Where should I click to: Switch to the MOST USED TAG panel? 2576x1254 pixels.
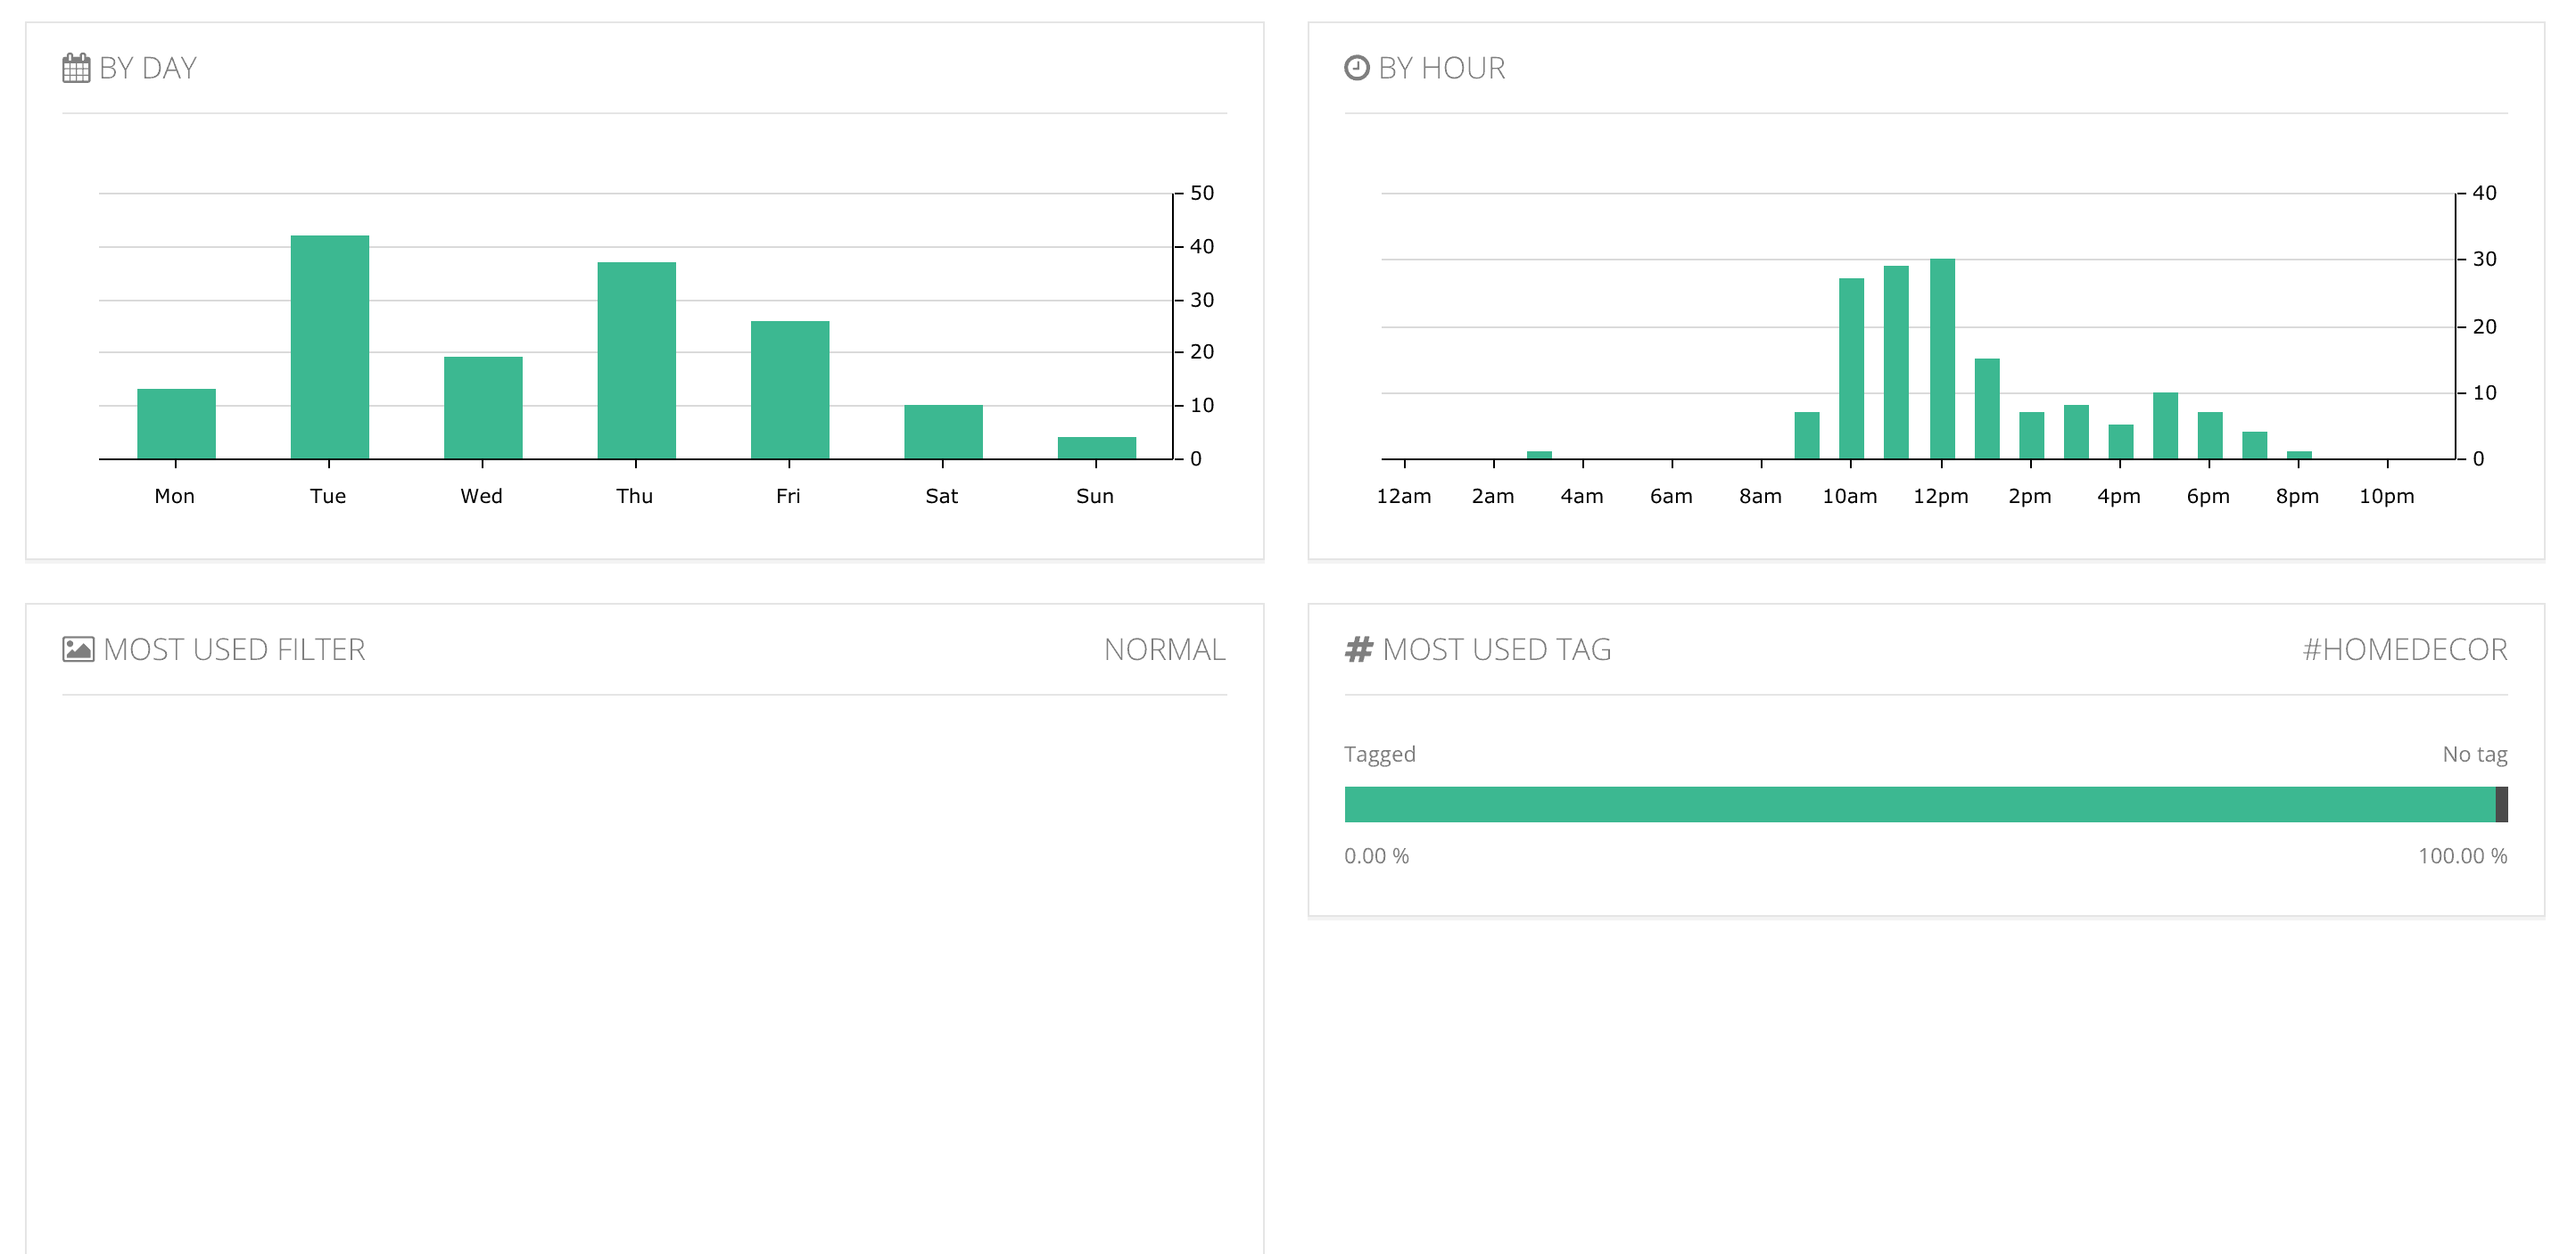point(1497,648)
